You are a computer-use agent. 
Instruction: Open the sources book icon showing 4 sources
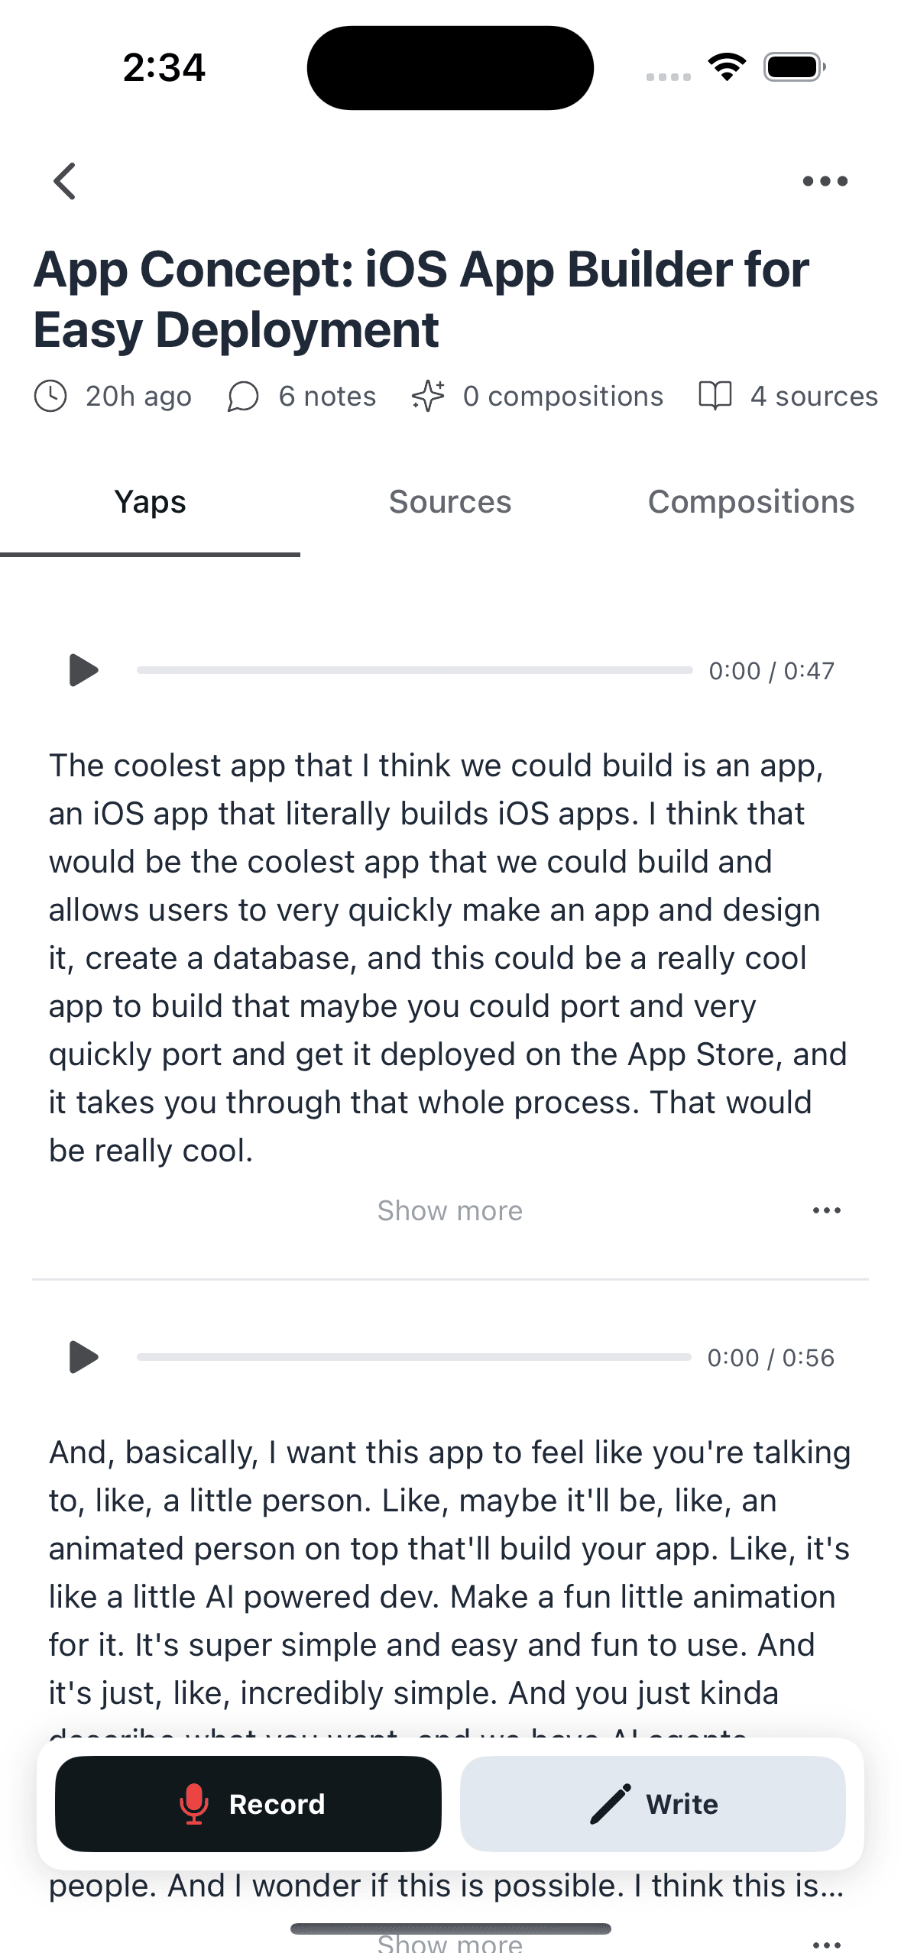pos(715,395)
